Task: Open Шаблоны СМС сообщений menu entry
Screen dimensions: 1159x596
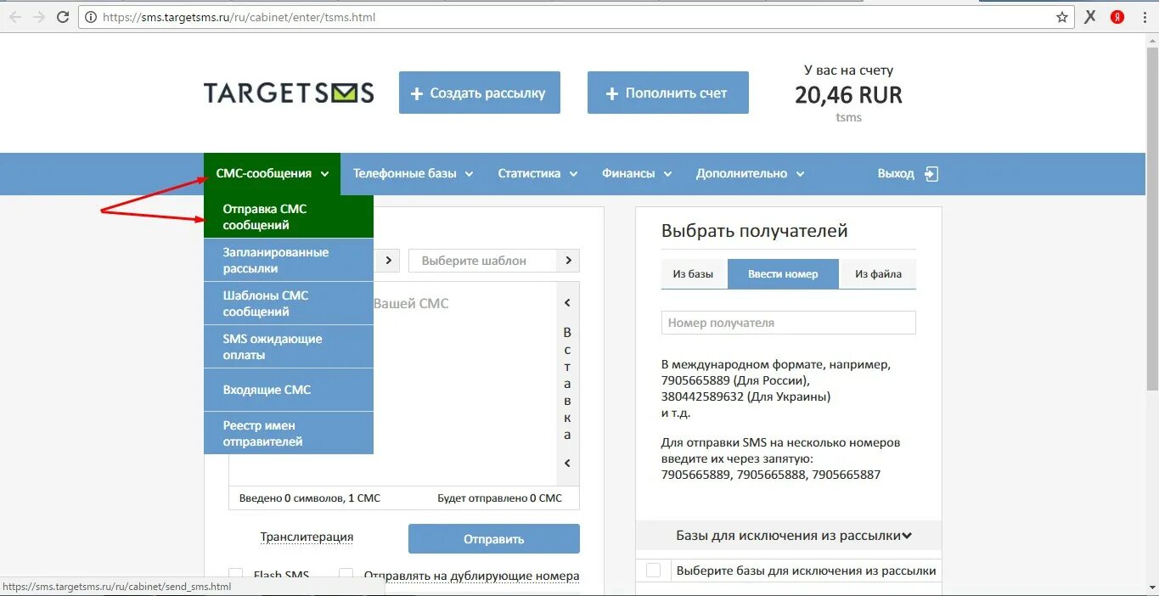Action: [x=289, y=303]
